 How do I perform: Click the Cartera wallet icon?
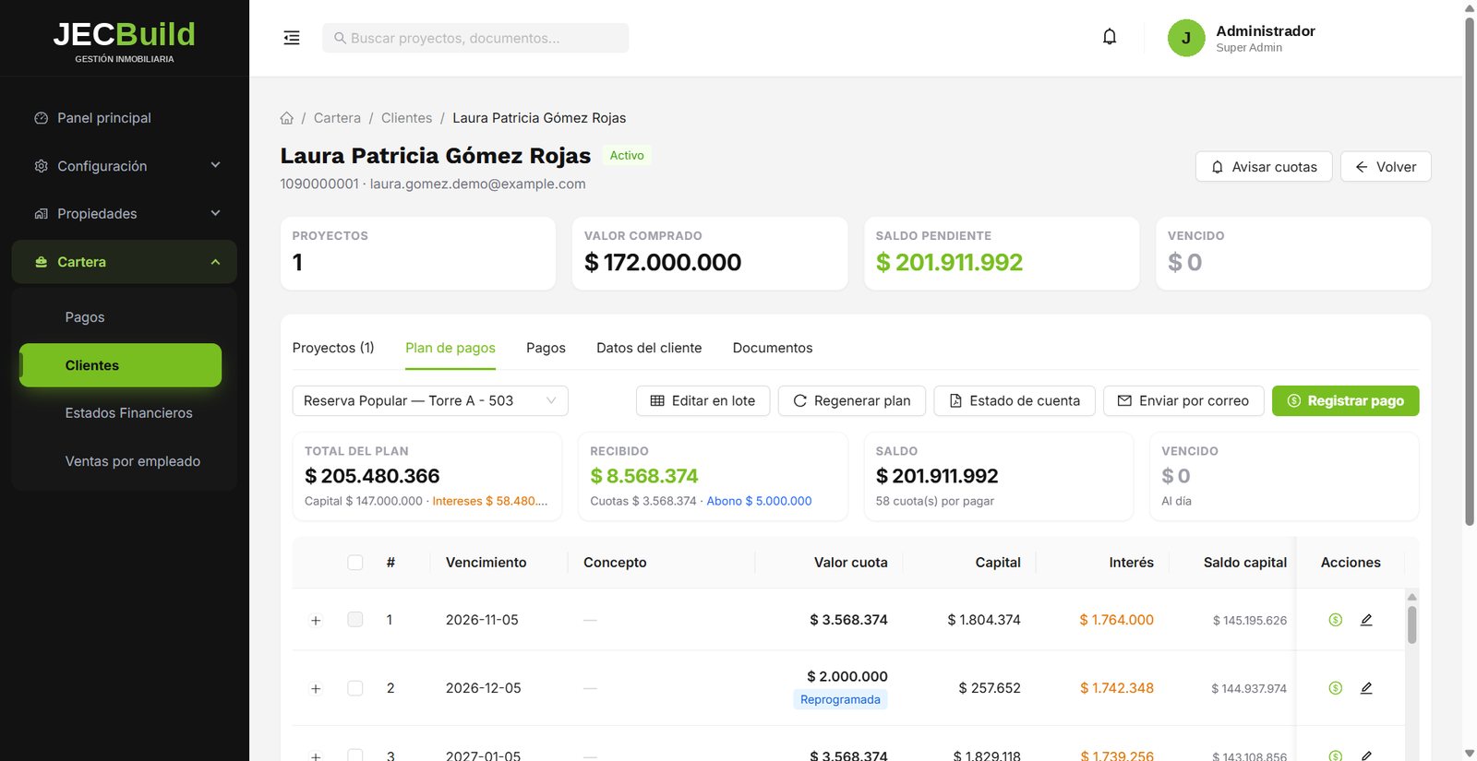[x=41, y=262]
